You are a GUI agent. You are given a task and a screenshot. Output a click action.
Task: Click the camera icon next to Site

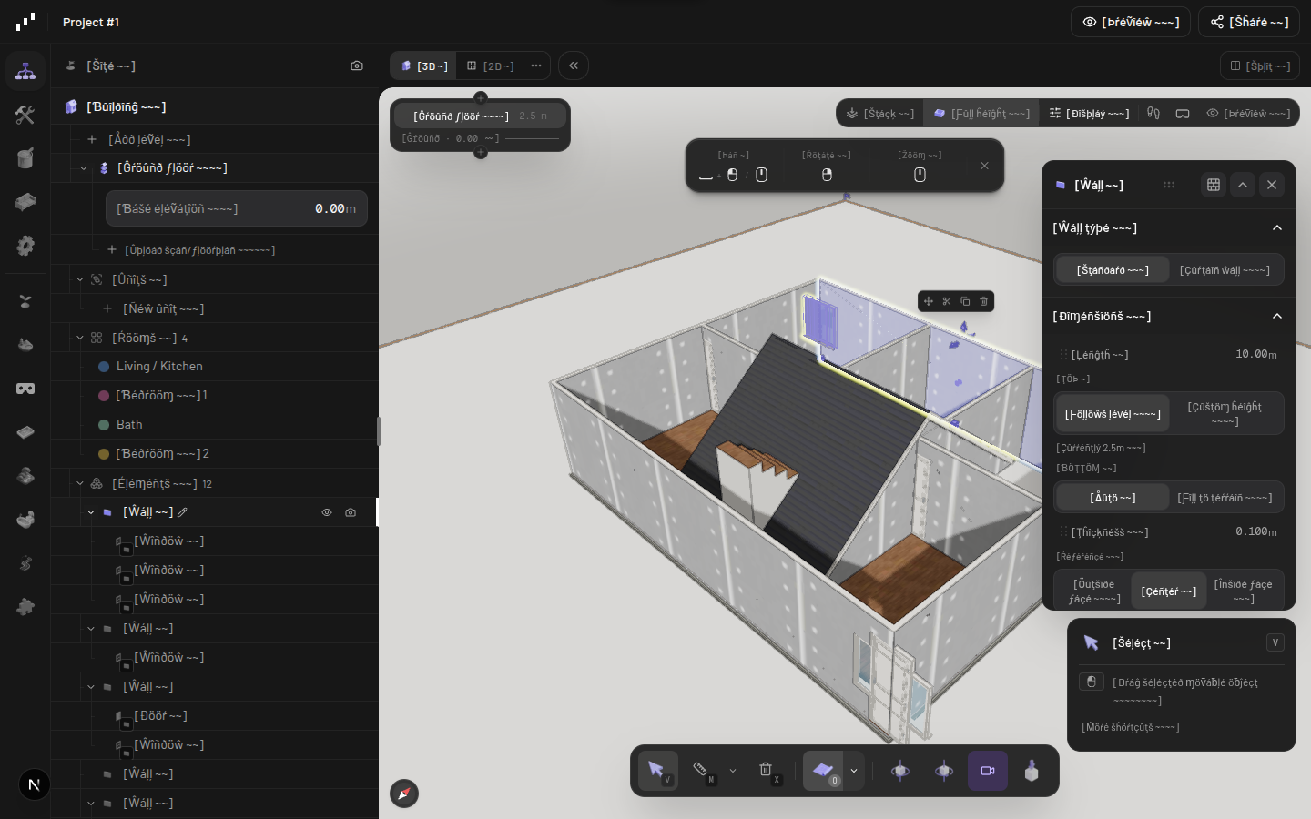(357, 66)
